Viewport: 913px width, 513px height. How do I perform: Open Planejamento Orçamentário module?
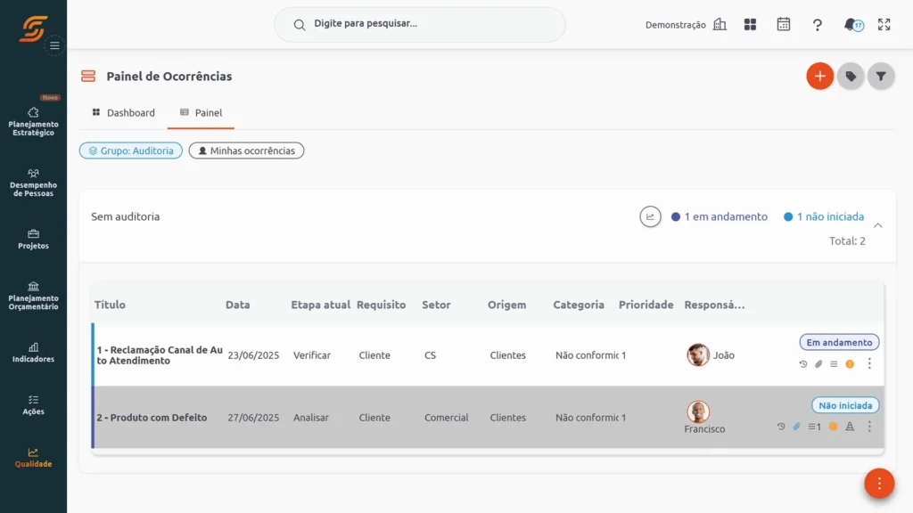pos(33,296)
